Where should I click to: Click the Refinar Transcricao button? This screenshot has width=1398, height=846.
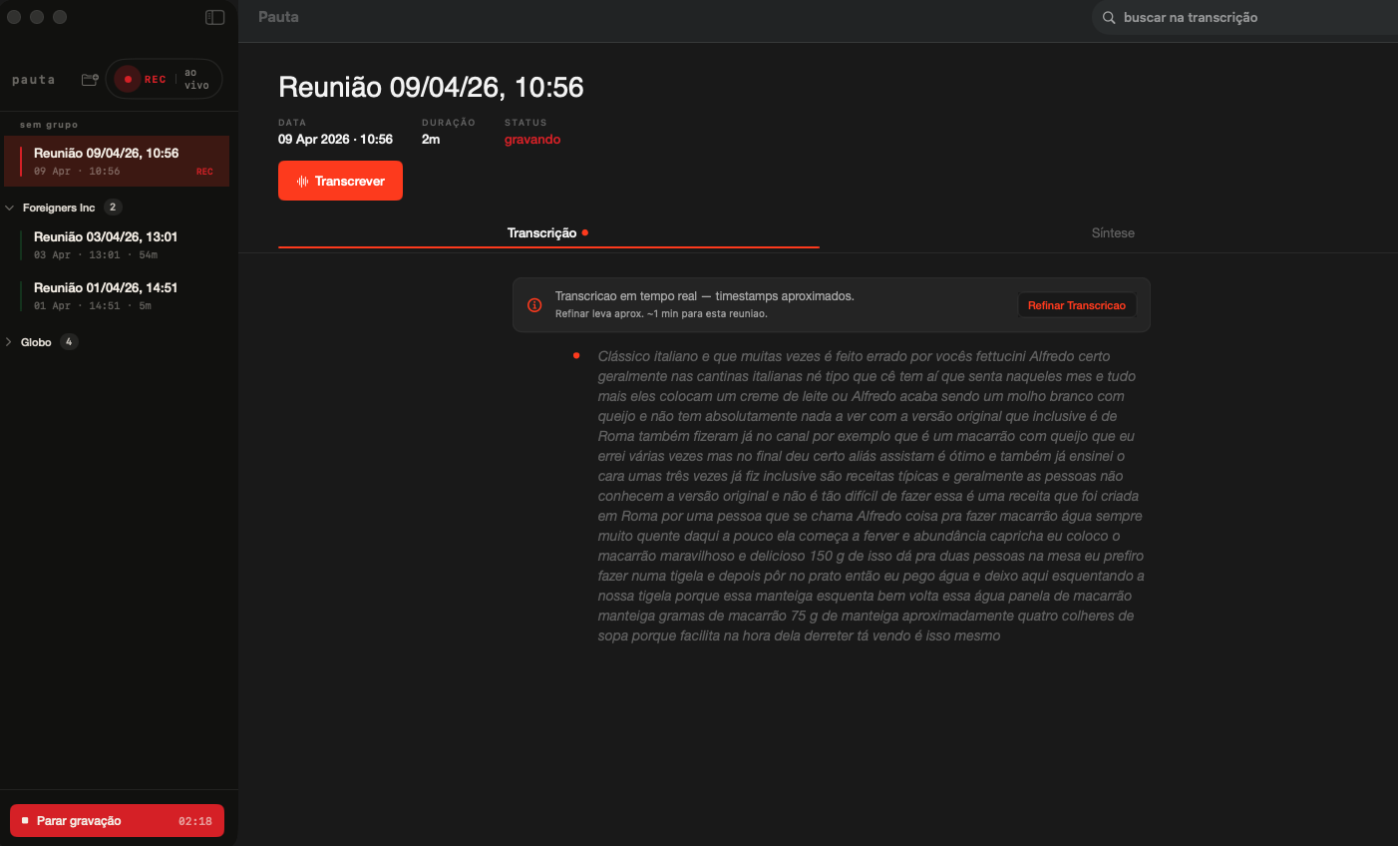(1076, 305)
